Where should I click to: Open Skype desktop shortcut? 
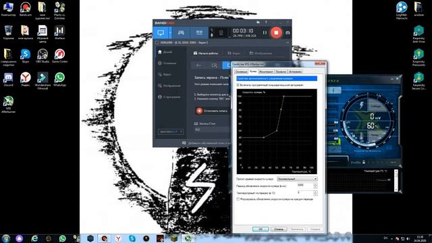click(x=26, y=55)
